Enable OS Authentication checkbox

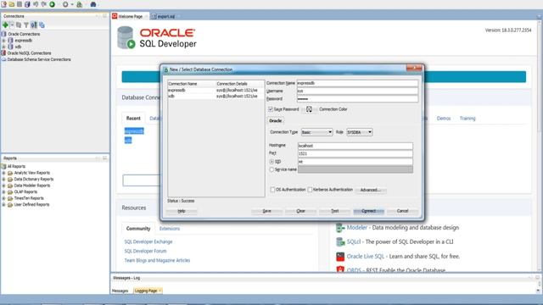272,190
